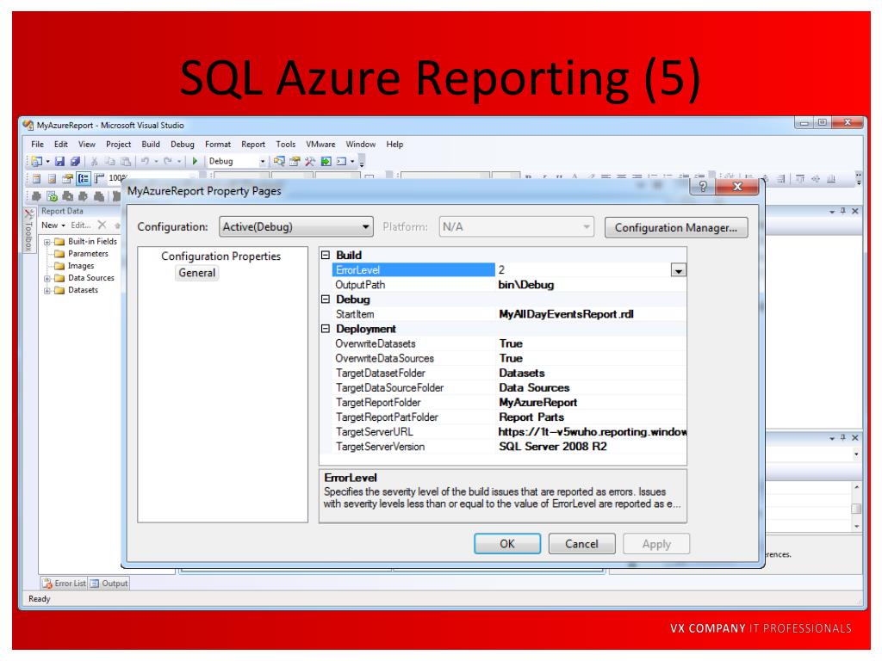The image size is (882, 661).
Task: Open the ErrorLevel value dropdown arrow
Action: (679, 270)
